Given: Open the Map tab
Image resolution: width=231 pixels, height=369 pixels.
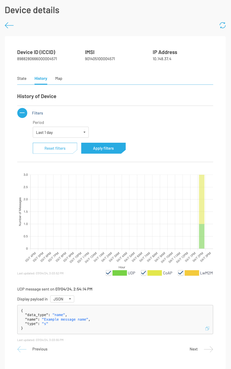Looking at the screenshot, I should click(x=59, y=78).
